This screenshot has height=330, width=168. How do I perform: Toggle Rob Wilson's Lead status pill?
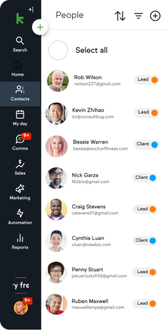click(147, 80)
